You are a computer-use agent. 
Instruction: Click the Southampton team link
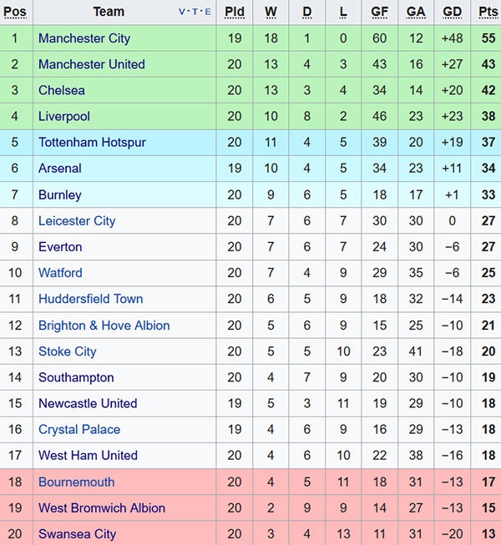[76, 377]
